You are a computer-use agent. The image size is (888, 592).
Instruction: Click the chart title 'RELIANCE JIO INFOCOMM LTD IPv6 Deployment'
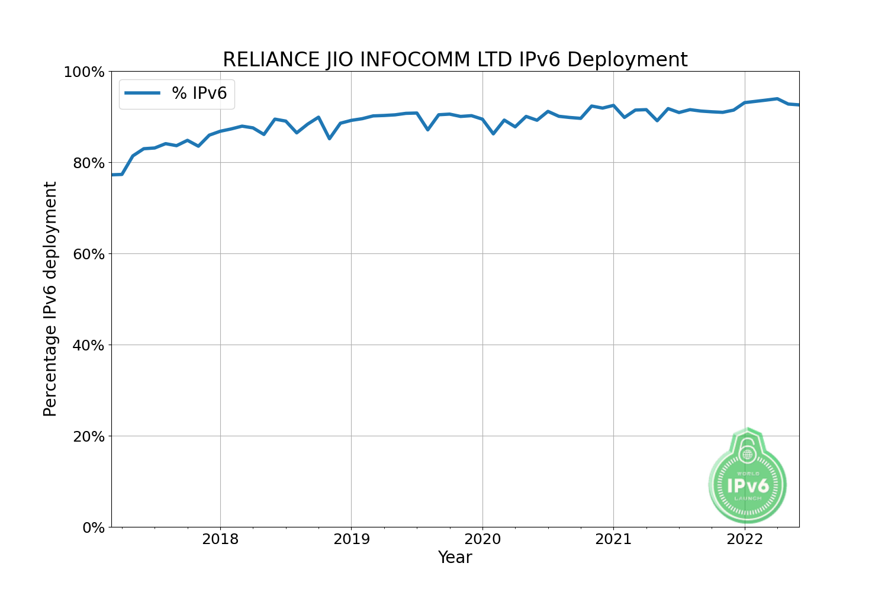click(x=455, y=60)
